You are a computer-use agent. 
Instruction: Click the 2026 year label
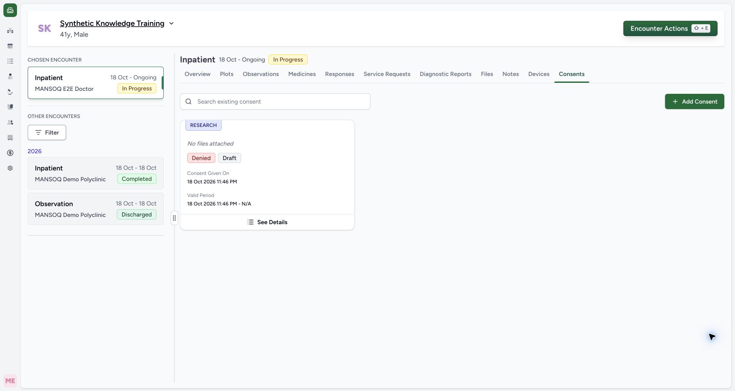click(34, 151)
